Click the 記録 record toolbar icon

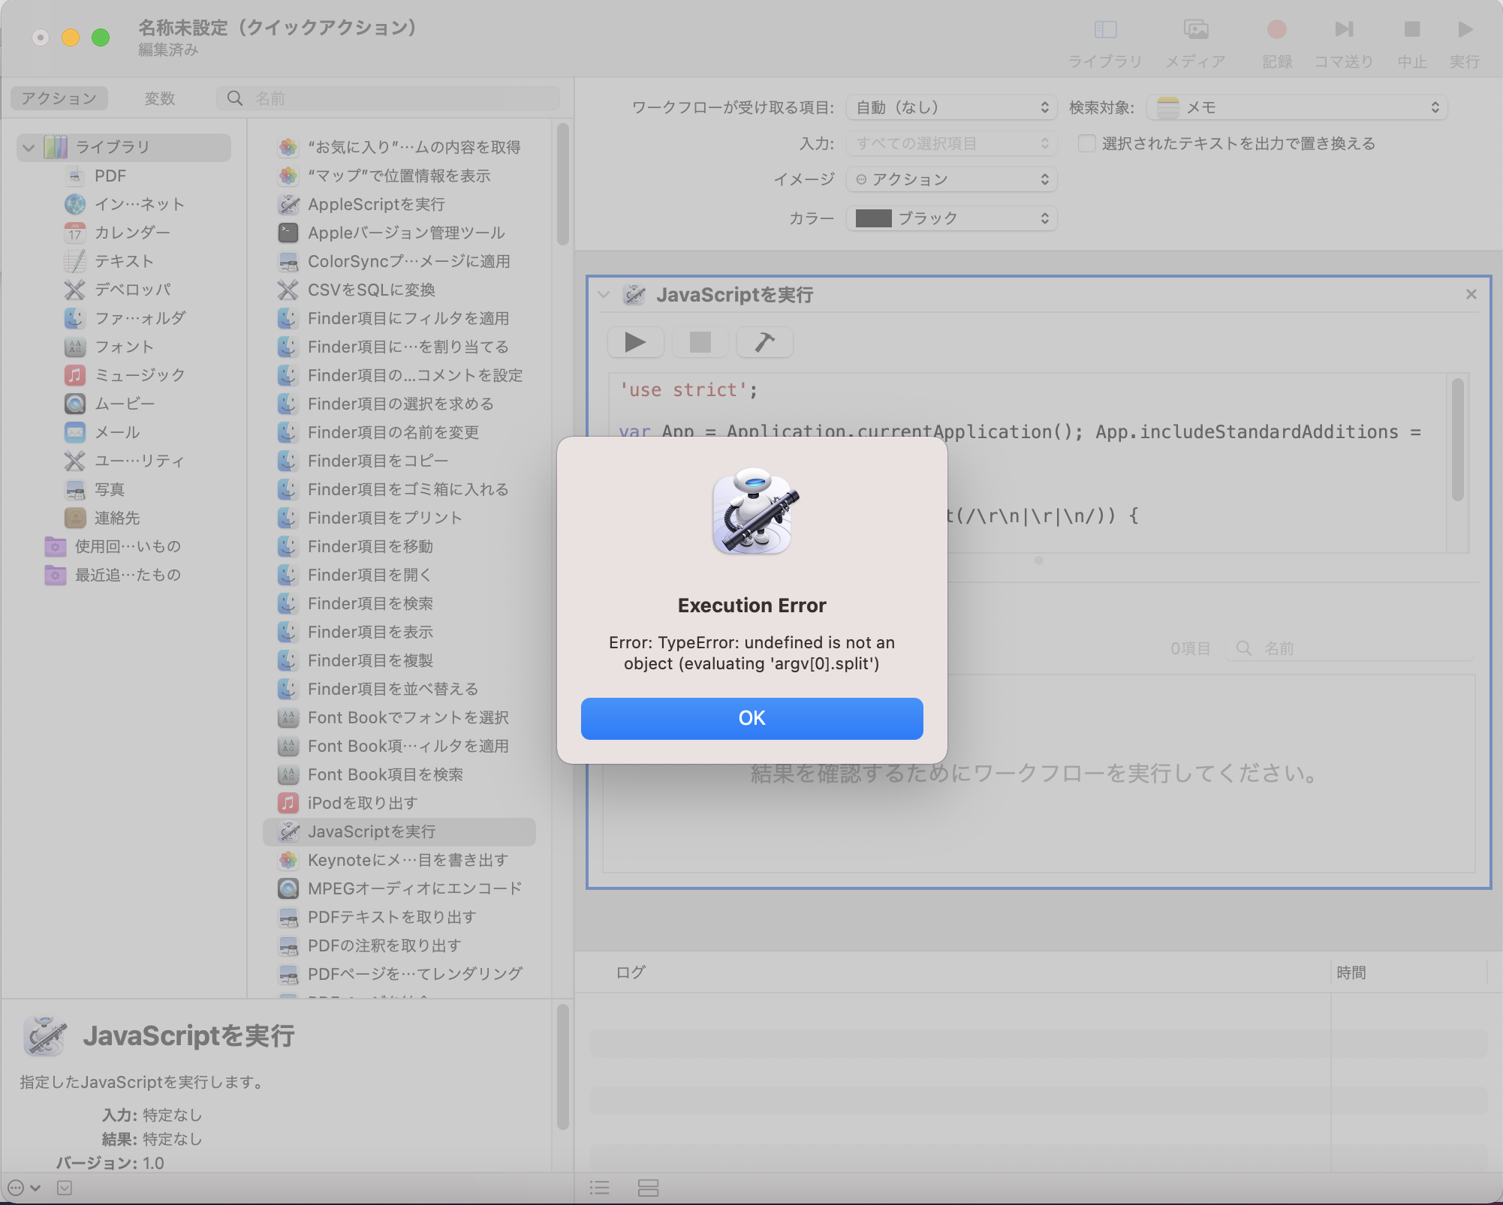[1276, 30]
